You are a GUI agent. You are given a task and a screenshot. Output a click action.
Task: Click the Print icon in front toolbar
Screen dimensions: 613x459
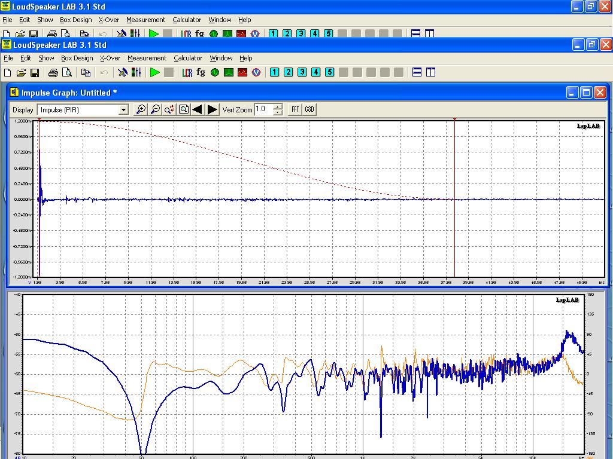coord(53,72)
